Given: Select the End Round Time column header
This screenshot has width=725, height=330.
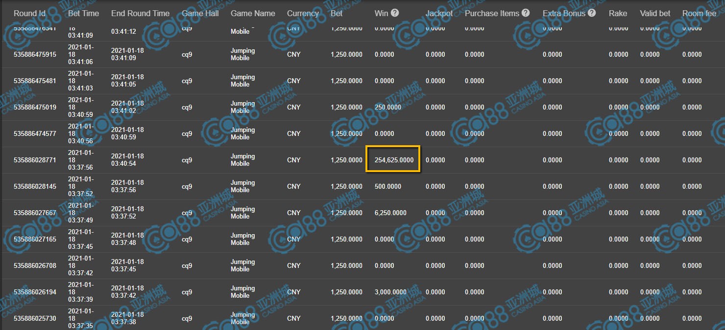Looking at the screenshot, I should [140, 13].
